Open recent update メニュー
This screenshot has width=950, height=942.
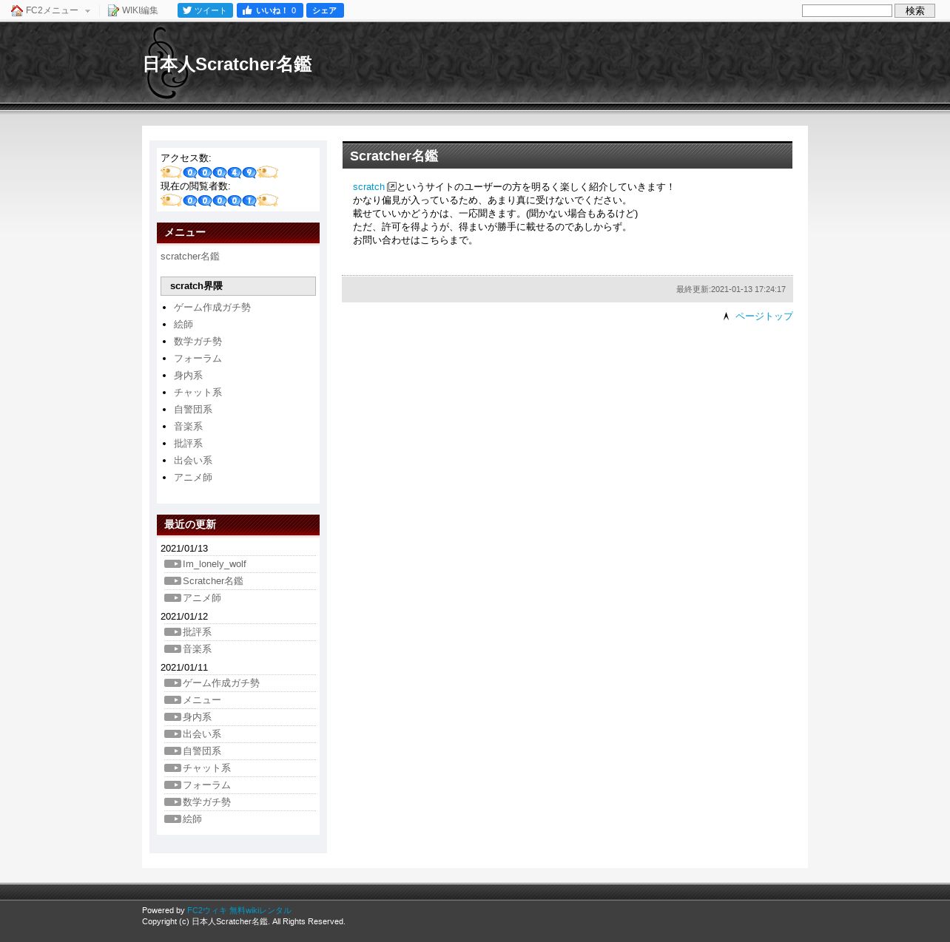point(202,700)
